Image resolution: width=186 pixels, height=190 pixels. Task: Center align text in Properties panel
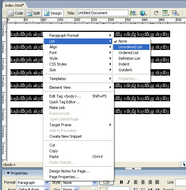(143, 182)
